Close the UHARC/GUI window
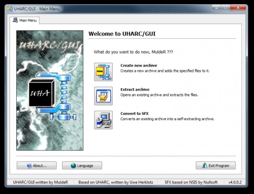Viewport: 254px width, 194px height. point(238,8)
